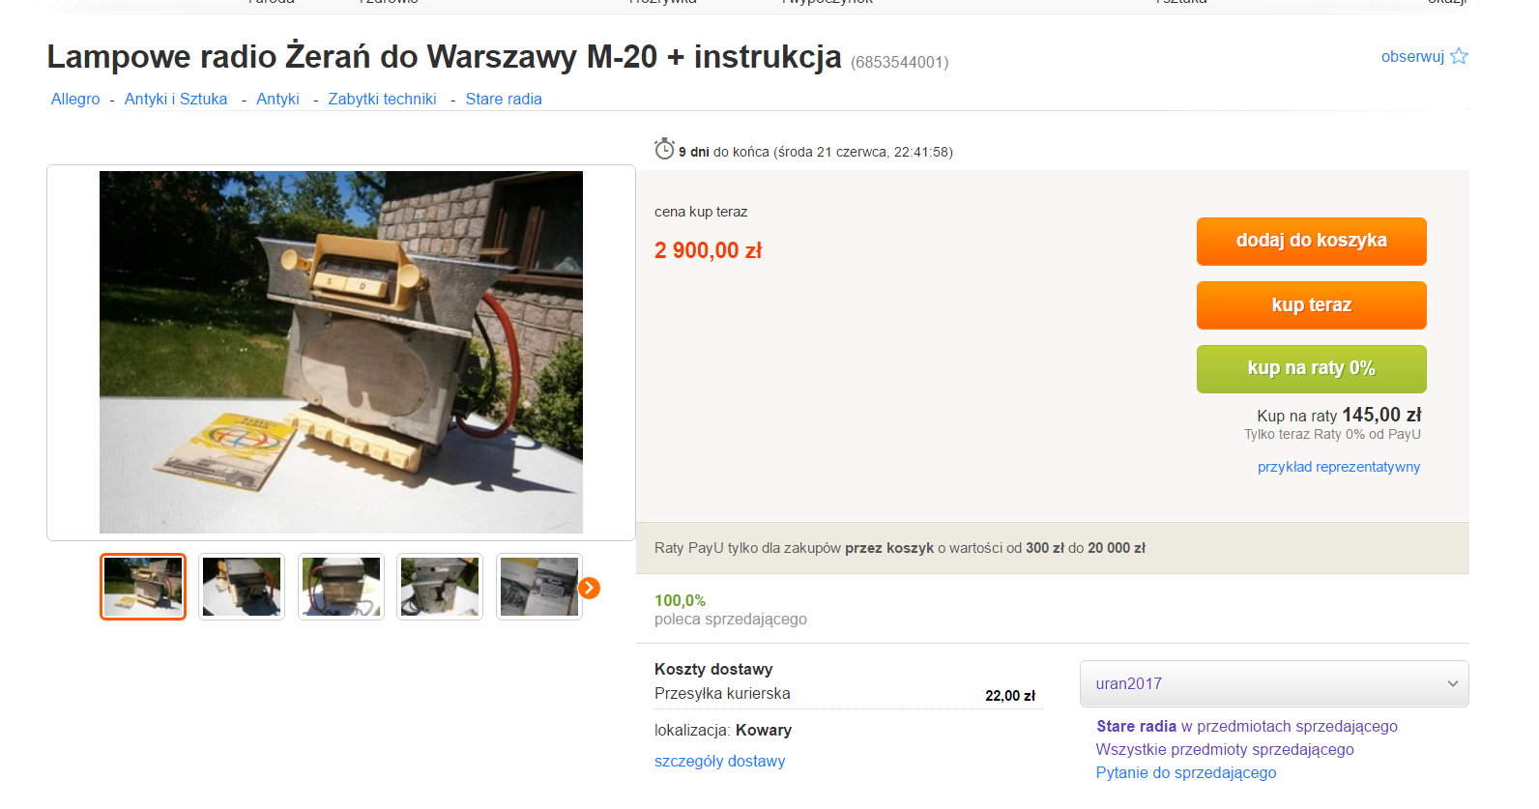
Task: Select the first radio photo thumbnail
Action: 143,587
